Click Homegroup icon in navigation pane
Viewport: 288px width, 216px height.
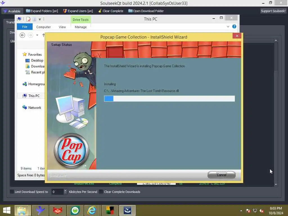tap(25, 84)
